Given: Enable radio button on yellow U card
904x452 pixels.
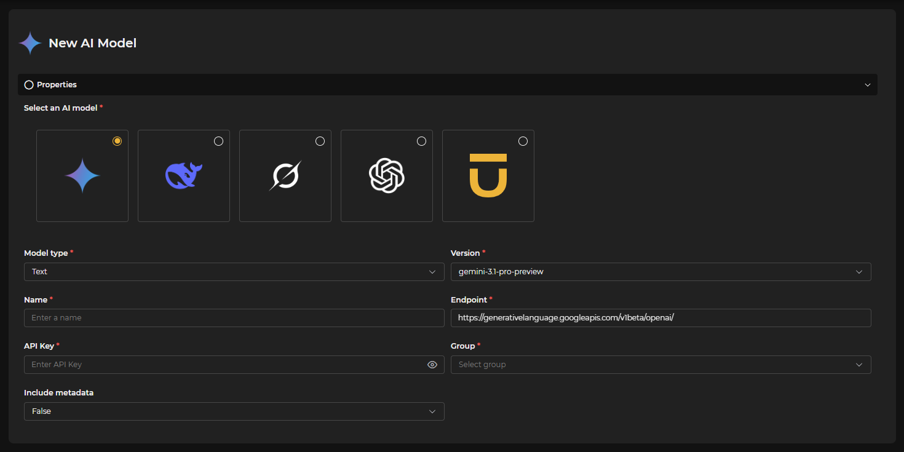Looking at the screenshot, I should pos(523,141).
